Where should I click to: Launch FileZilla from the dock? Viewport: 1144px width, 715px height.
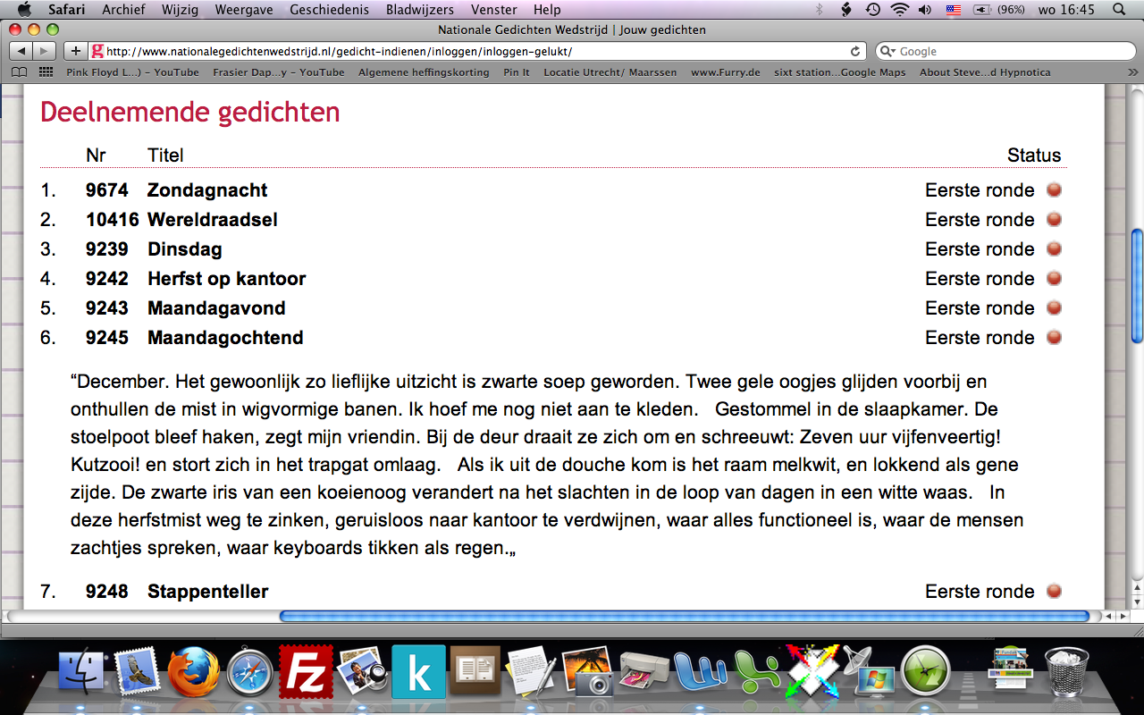[x=306, y=671]
